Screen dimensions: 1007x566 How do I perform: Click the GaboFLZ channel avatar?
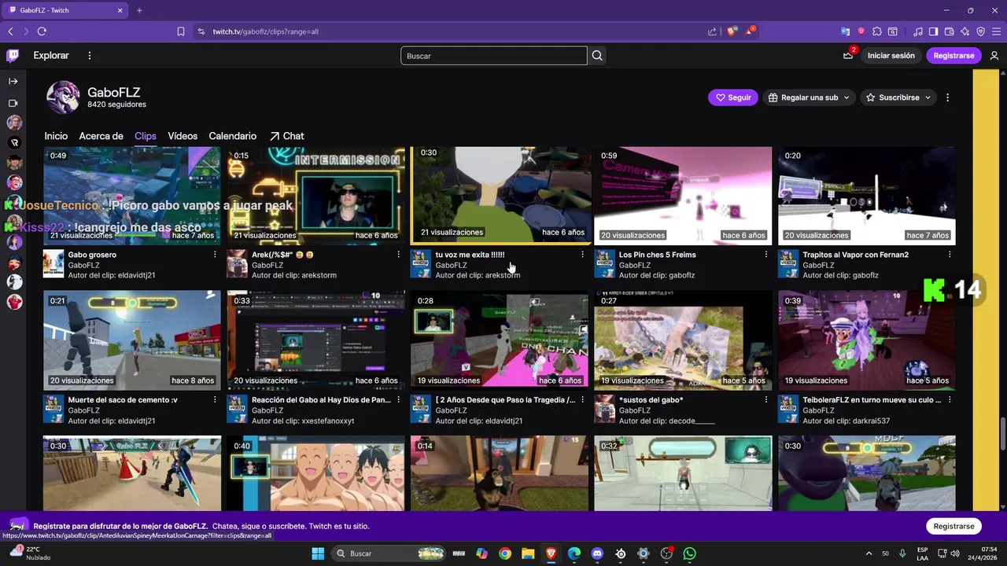[x=63, y=97]
